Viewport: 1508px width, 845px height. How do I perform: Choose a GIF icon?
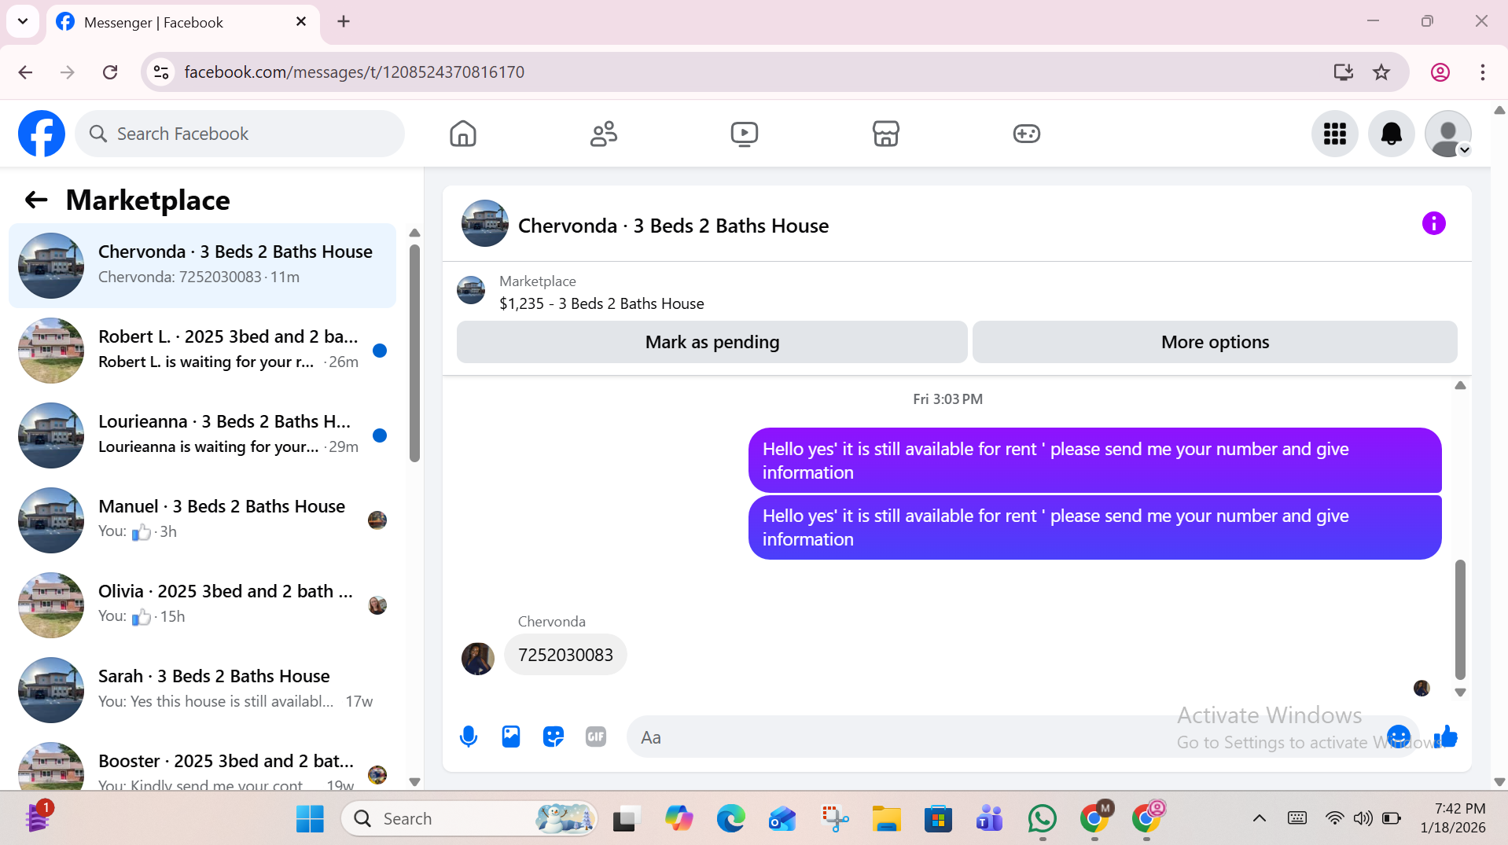pos(596,737)
